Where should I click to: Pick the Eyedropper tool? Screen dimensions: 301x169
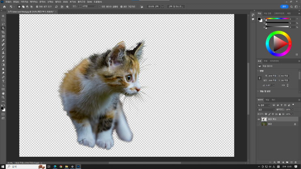click(x=3, y=40)
